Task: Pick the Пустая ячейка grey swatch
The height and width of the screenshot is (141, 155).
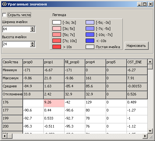Action: click(x=90, y=47)
